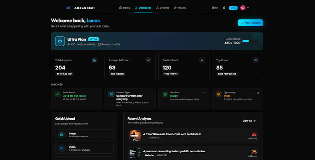Click the Image upload icon
315x160 pixels.
(x=61, y=135)
